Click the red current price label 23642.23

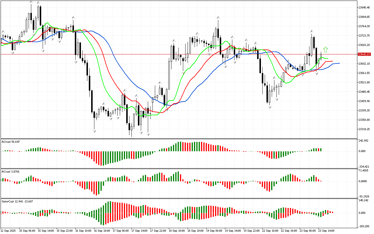click(364, 54)
